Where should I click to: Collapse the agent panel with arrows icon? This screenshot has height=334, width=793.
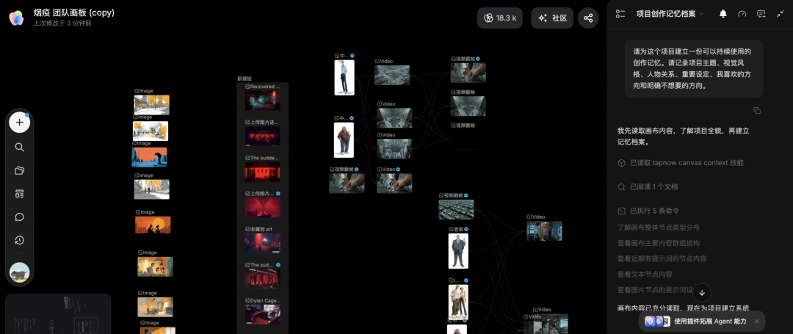pyautogui.click(x=780, y=14)
